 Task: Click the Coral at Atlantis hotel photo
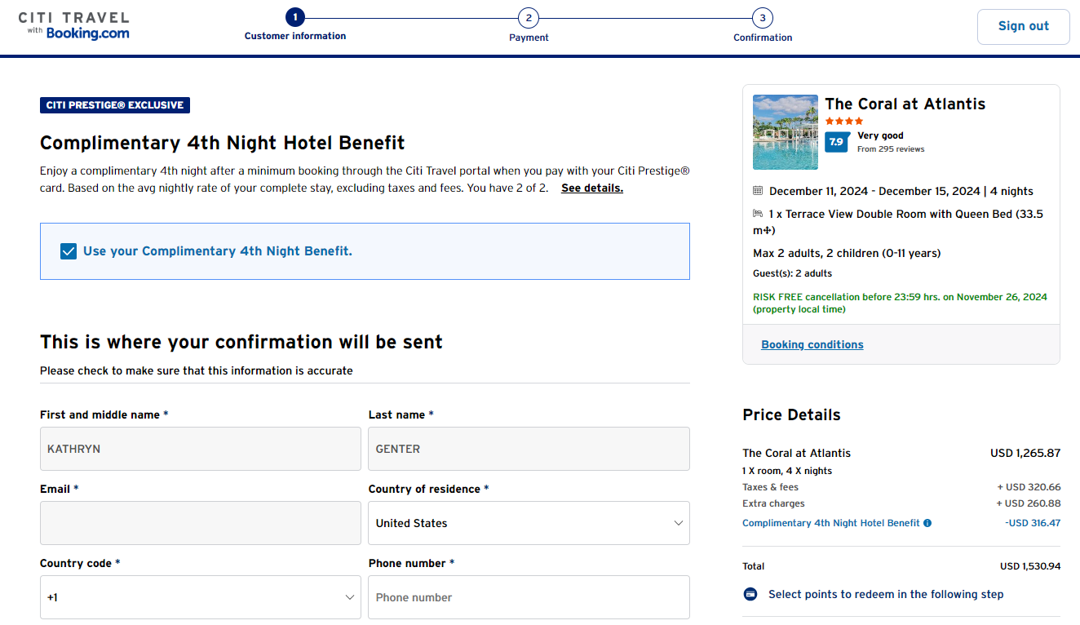click(785, 131)
